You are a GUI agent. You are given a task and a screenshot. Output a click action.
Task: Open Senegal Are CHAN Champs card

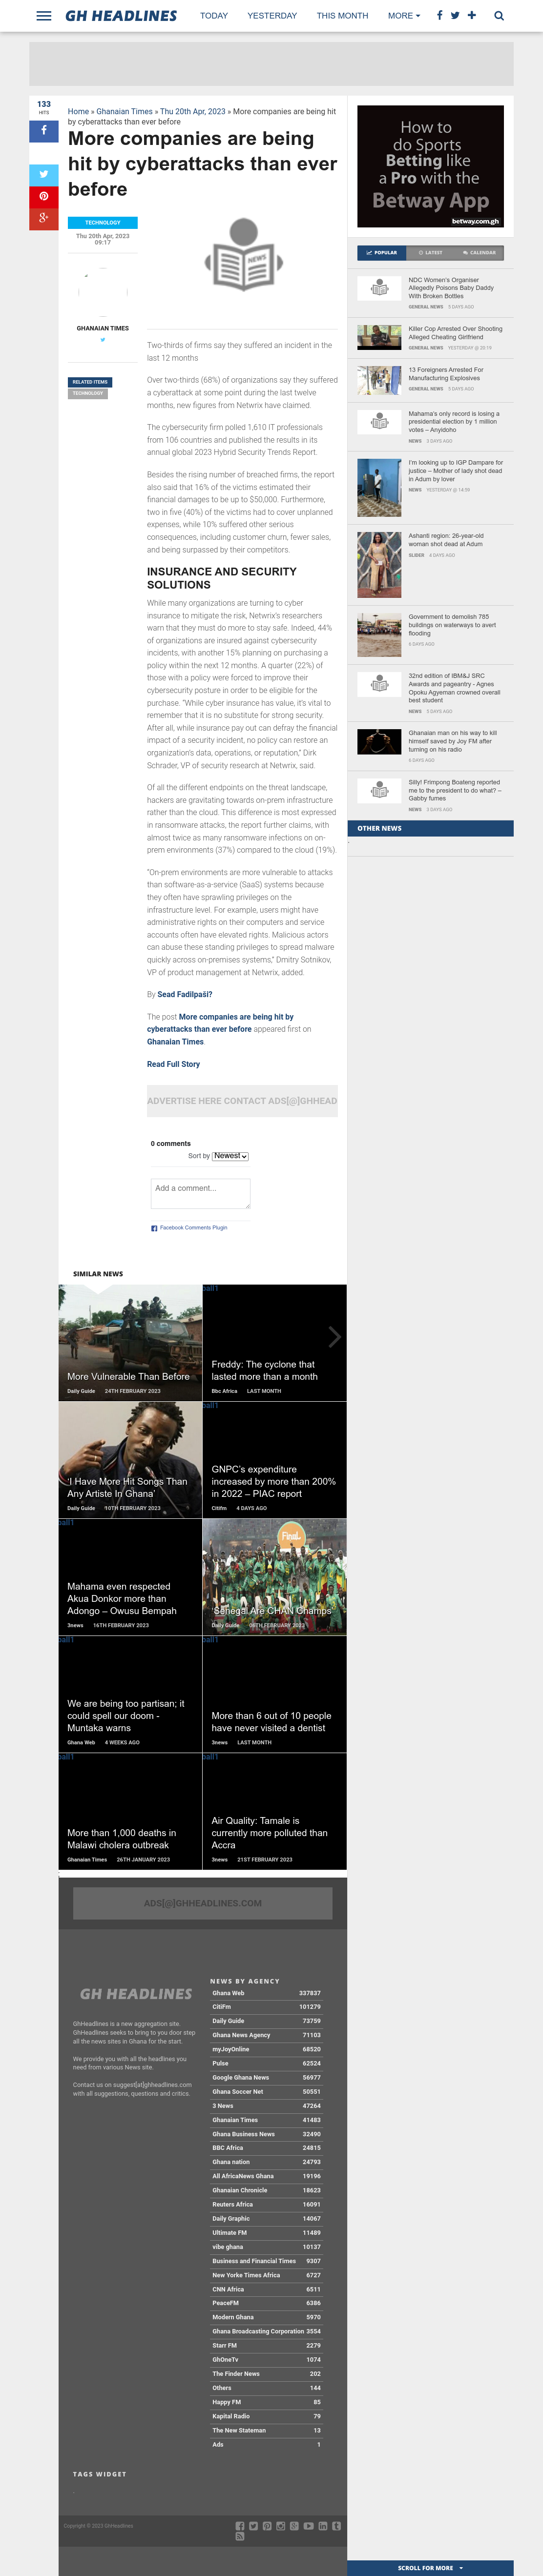tap(274, 1576)
